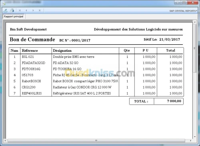Click the Sétif Le: label
Image resolution: width=200 pixels, height=146 pixels.
150,39
